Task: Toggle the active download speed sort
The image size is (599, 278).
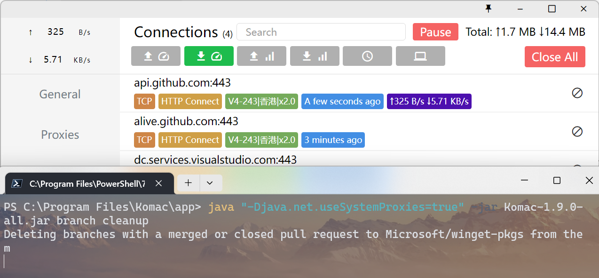Action: [x=209, y=56]
